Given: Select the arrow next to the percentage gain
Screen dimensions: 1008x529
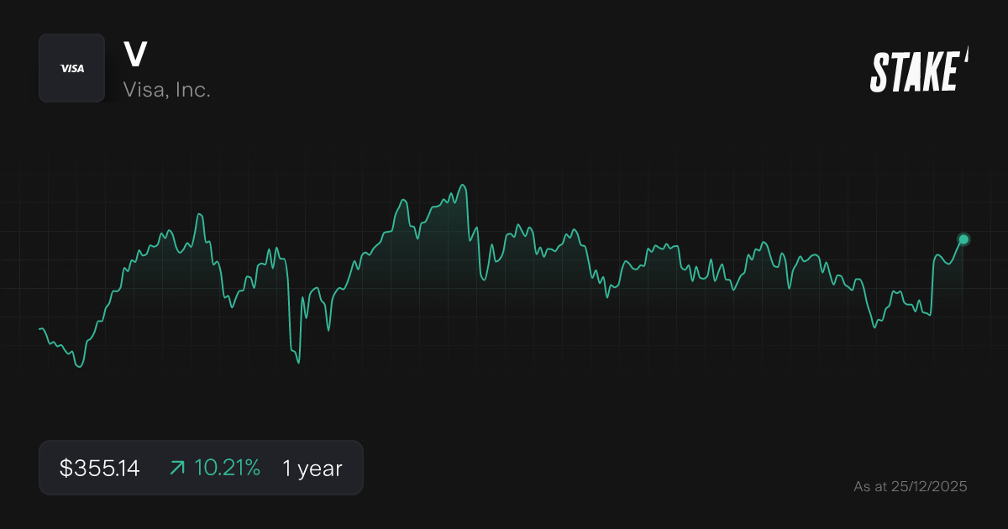Looking at the screenshot, I should 177,467.
